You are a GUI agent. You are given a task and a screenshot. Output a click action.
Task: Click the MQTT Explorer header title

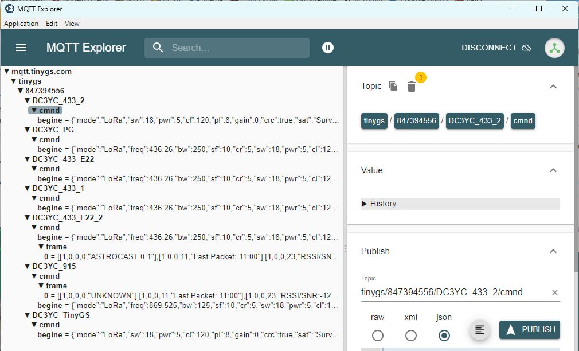[86, 48]
